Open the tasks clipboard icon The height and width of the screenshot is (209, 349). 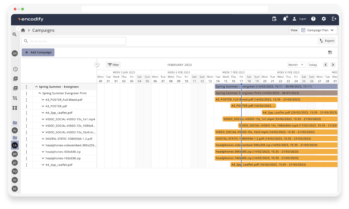pyautogui.click(x=274, y=19)
